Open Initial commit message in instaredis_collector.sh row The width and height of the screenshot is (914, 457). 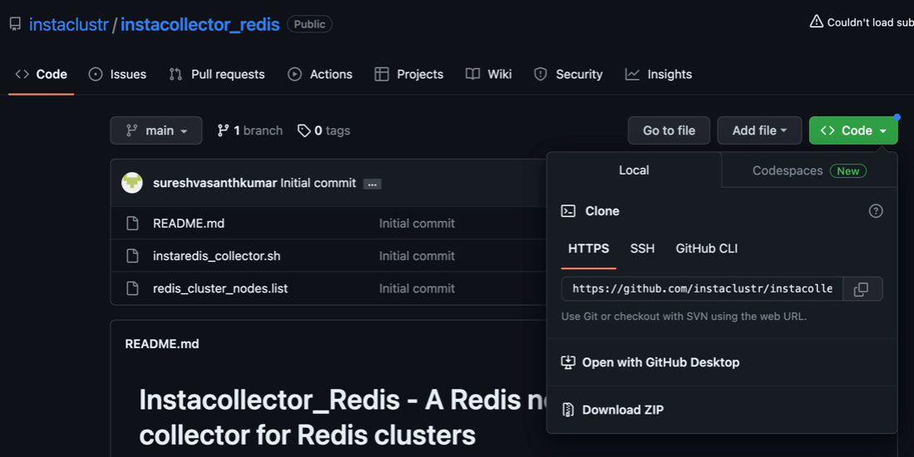417,256
